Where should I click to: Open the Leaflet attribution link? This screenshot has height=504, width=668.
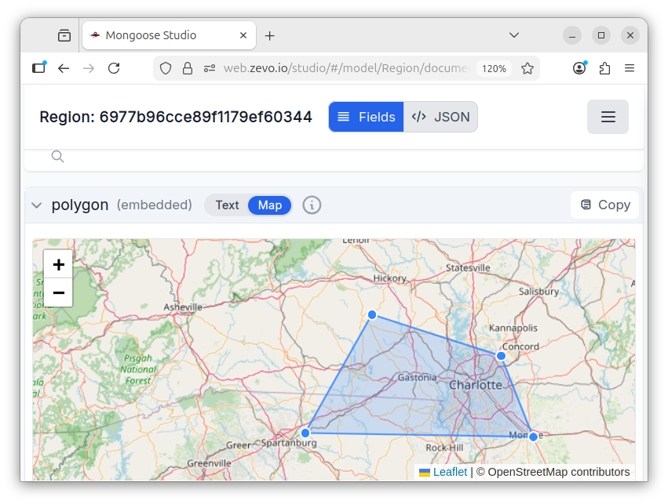click(x=450, y=472)
